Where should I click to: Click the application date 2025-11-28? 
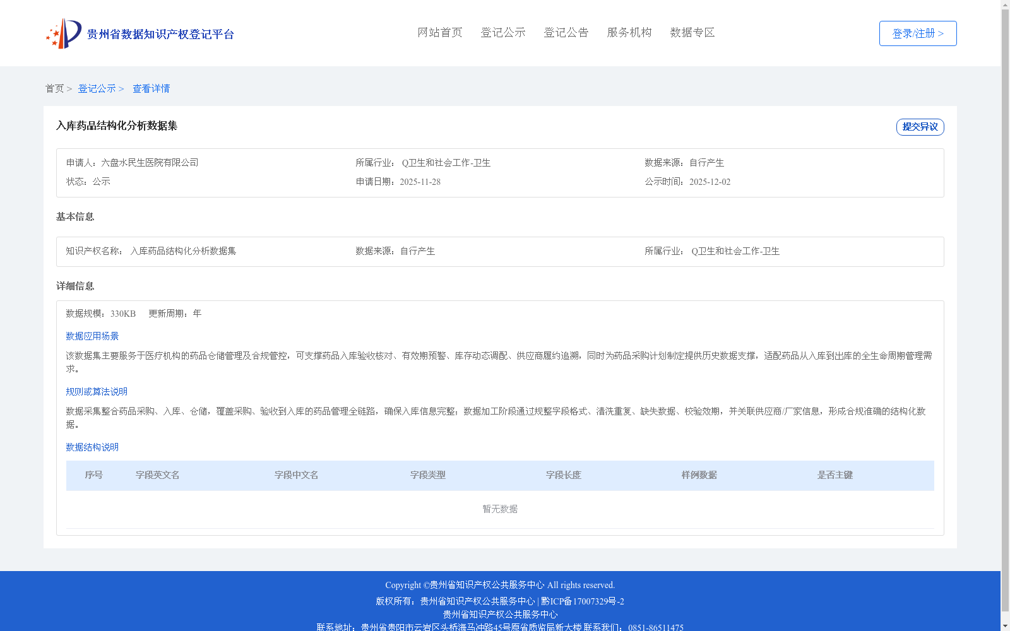[x=420, y=182]
